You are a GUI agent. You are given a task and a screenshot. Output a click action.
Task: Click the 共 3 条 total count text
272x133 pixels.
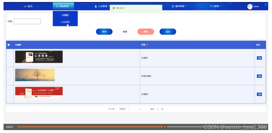[x=111, y=109]
